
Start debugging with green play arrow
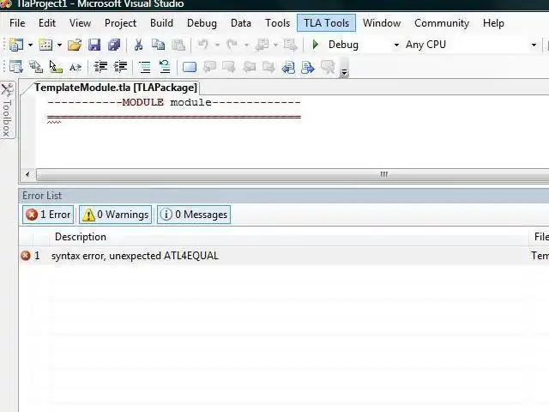(x=315, y=45)
